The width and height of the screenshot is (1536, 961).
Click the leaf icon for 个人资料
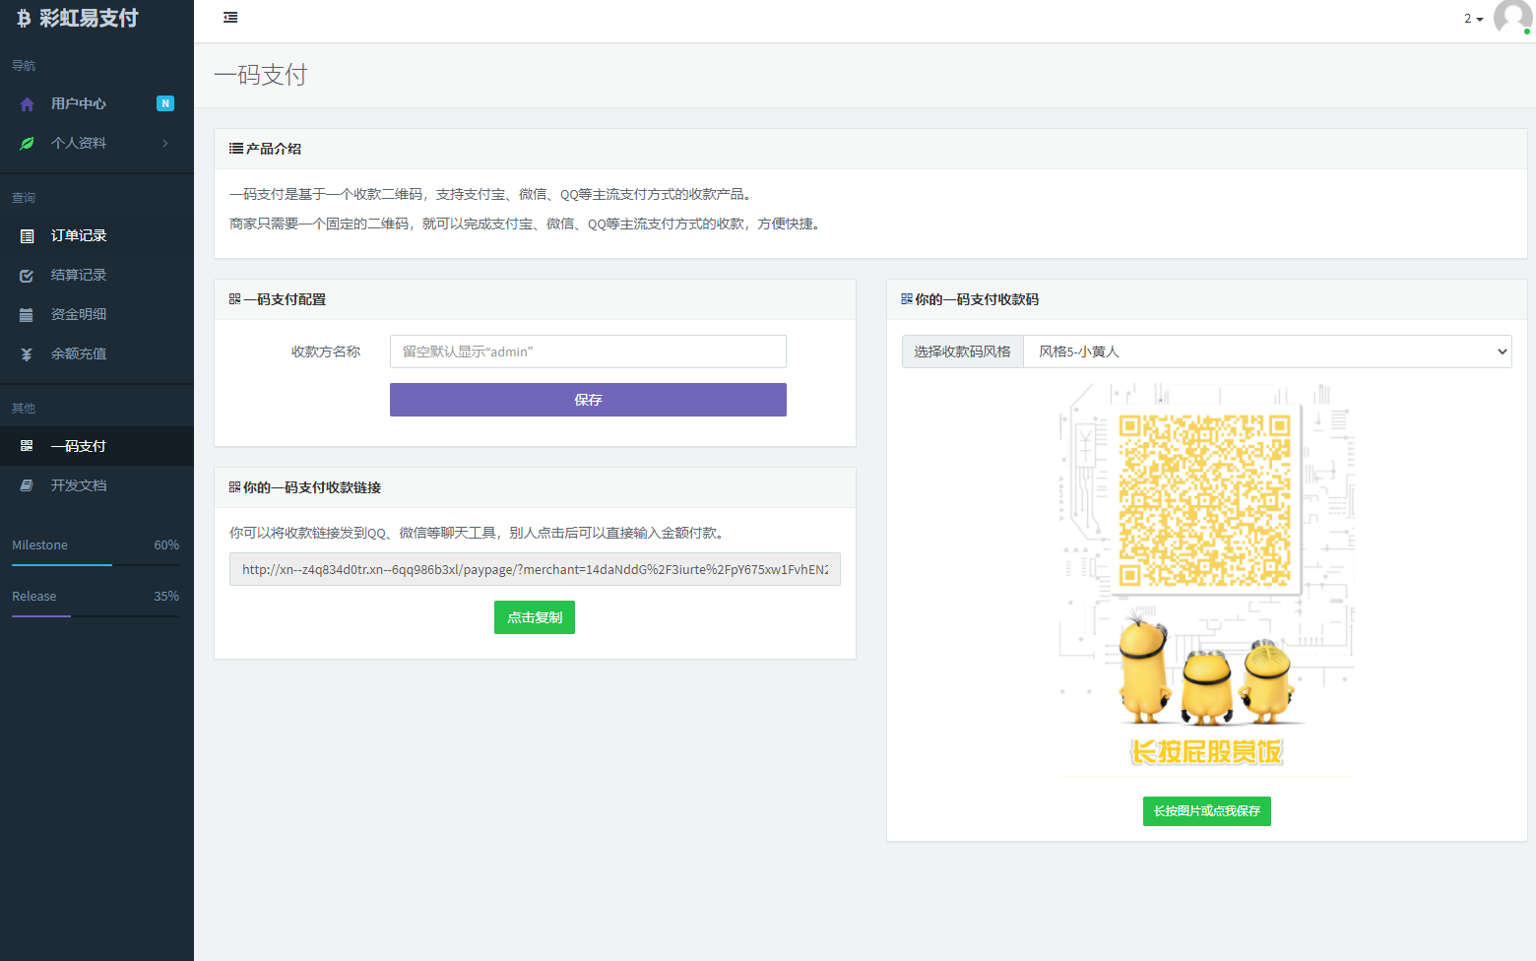pos(28,144)
